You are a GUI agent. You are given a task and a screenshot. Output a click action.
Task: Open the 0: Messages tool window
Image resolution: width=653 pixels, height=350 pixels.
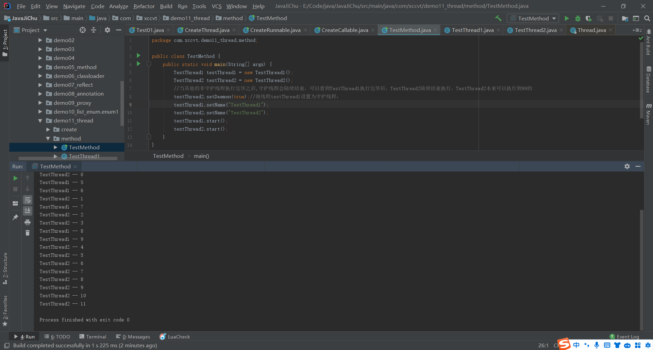pyautogui.click(x=133, y=337)
